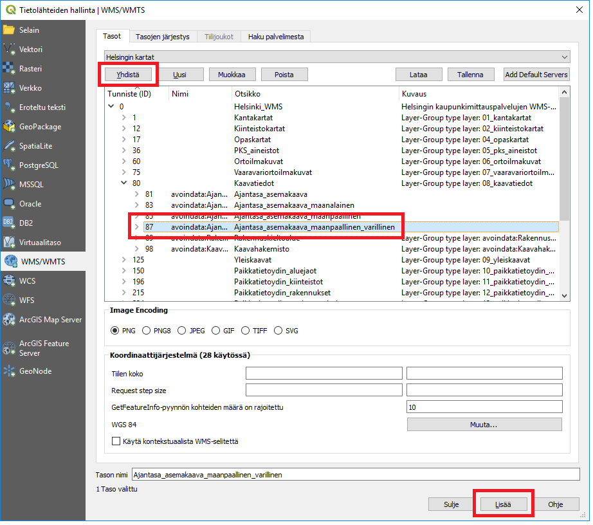Screen dimensions: 593x525
Task: Open the GeoNode source icon
Action: [x=10, y=371]
